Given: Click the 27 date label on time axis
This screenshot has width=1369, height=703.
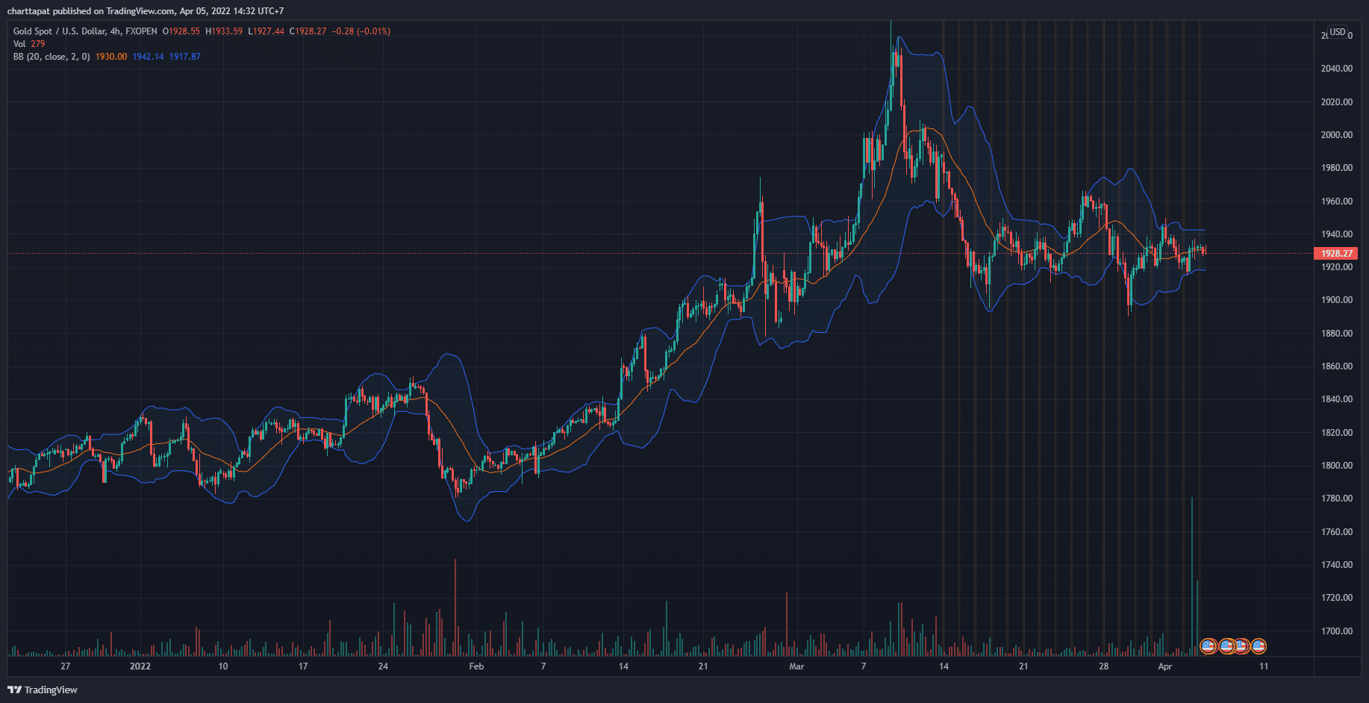Looking at the screenshot, I should (x=66, y=666).
